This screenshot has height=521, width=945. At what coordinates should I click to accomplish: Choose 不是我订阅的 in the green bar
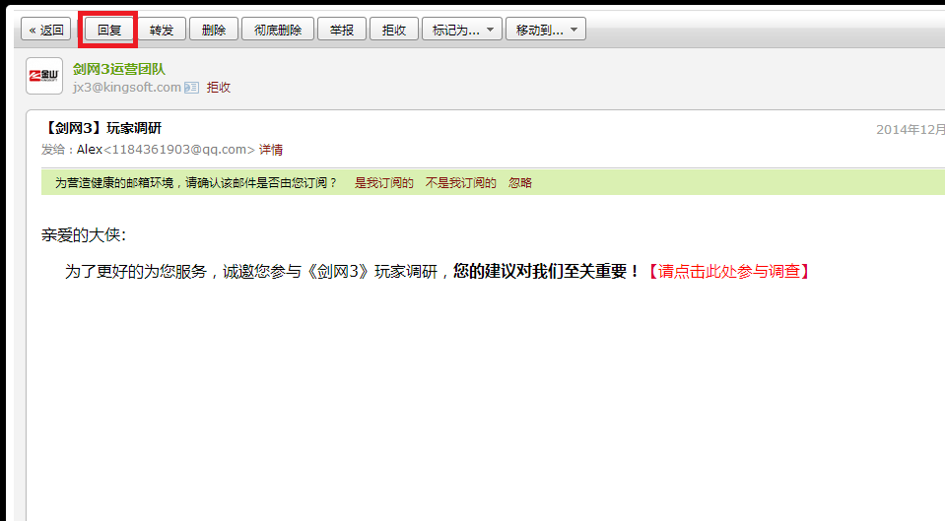coord(460,182)
